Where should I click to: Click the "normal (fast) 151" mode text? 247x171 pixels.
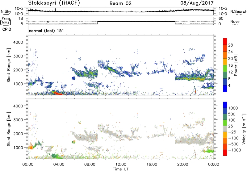[46, 31]
